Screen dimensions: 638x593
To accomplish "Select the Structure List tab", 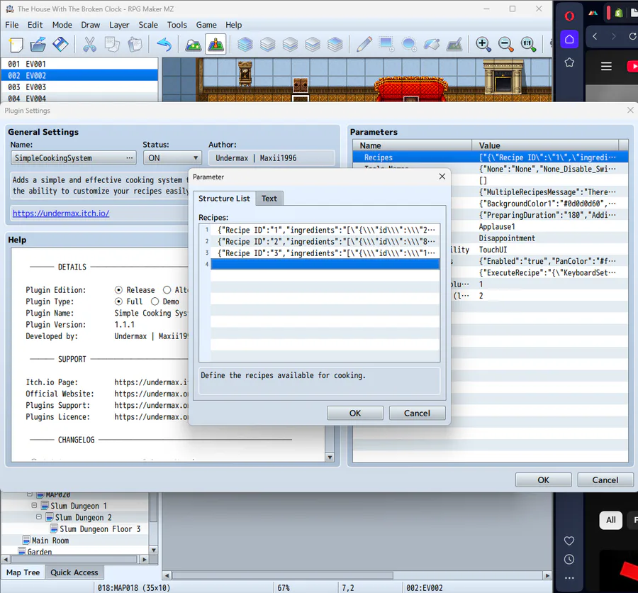I will click(x=224, y=199).
